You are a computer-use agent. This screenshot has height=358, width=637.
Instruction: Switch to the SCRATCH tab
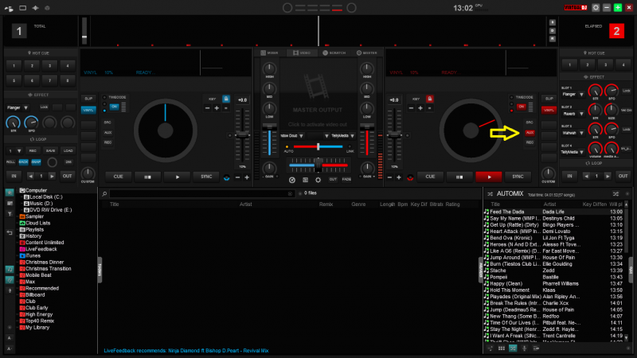point(334,53)
